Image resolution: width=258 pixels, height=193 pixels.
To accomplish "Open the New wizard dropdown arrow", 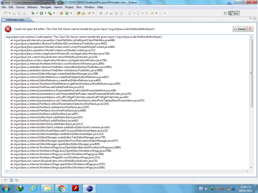I will coord(9,13).
